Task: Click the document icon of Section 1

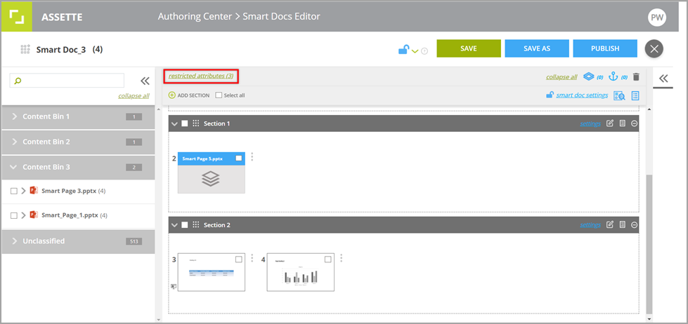Action: 622,123
